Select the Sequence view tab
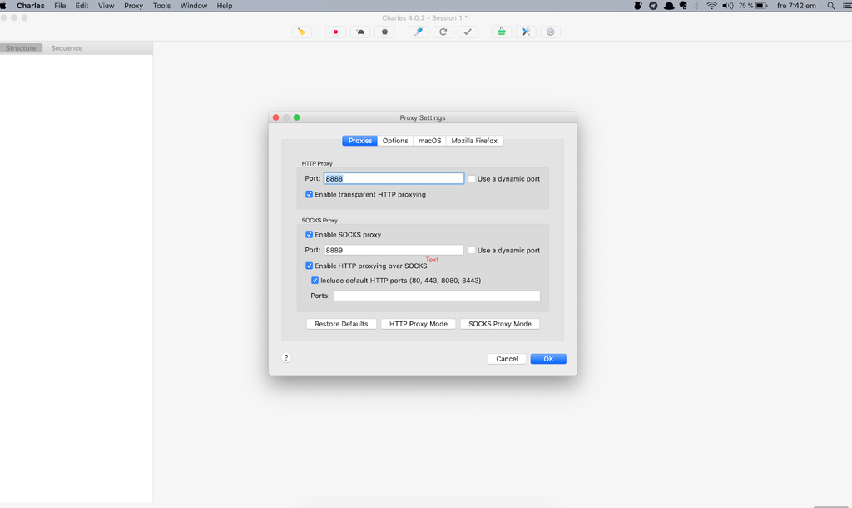 click(x=67, y=48)
